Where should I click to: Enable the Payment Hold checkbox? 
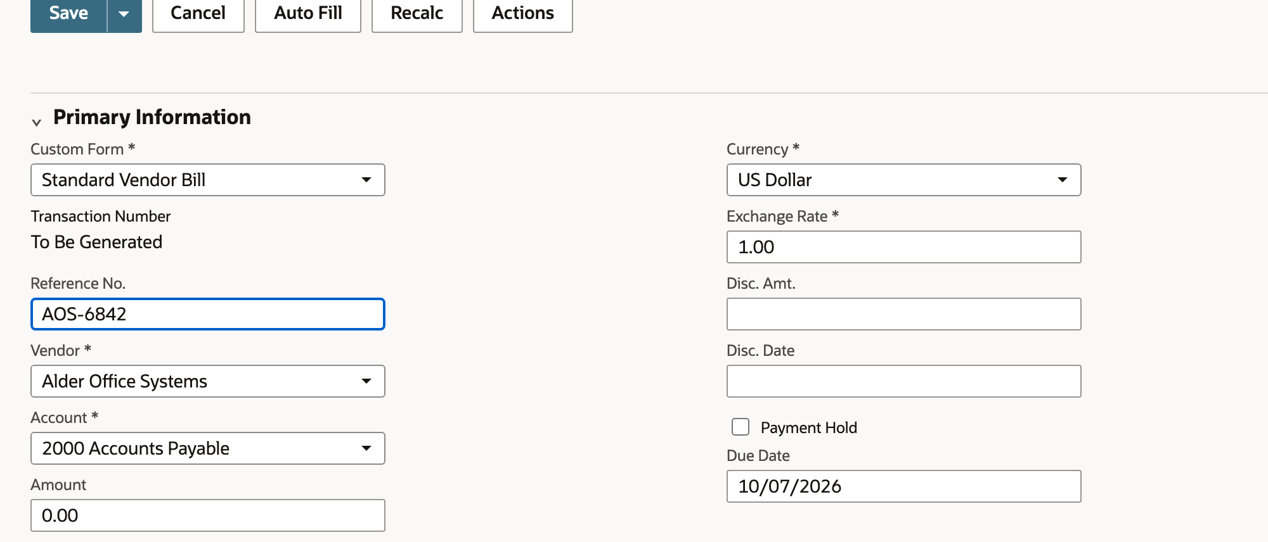(x=741, y=427)
